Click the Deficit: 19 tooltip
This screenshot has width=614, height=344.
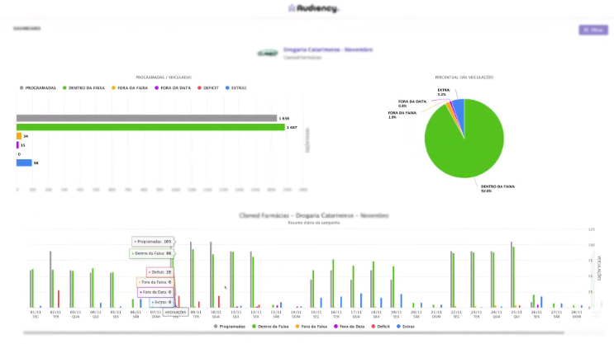[x=159, y=272]
